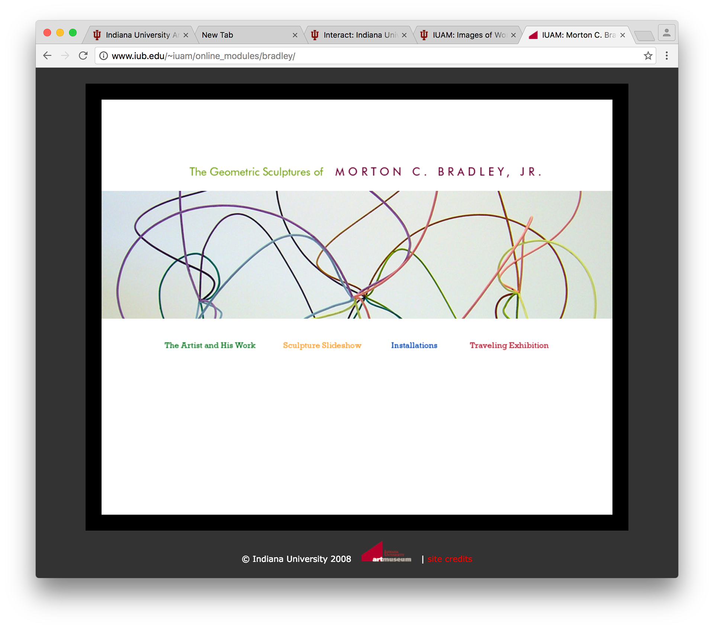
Task: Go to the Installations page
Action: pyautogui.click(x=414, y=345)
